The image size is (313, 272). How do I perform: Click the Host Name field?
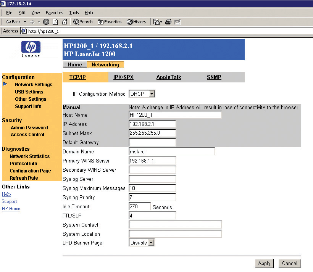(x=175, y=115)
